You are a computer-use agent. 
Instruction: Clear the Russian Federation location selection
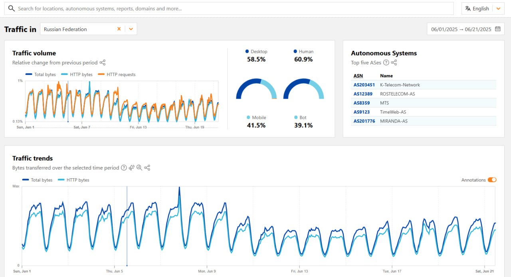[x=119, y=29]
